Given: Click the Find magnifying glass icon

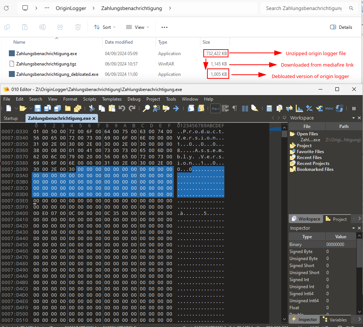Looking at the screenshot, I should 146,108.
